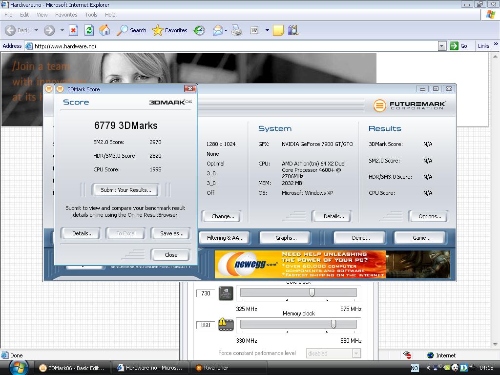Open the Tools menu
The width and height of the screenshot is (500, 375).
tap(91, 15)
